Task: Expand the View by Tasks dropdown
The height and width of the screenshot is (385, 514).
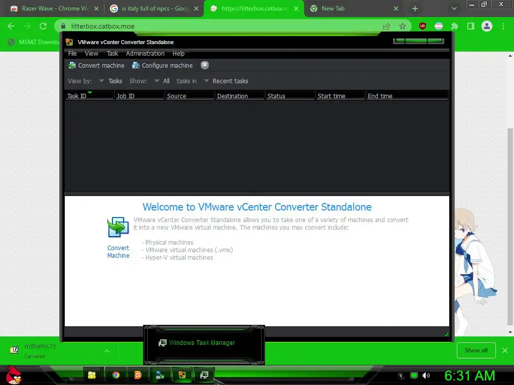Action: (x=110, y=81)
